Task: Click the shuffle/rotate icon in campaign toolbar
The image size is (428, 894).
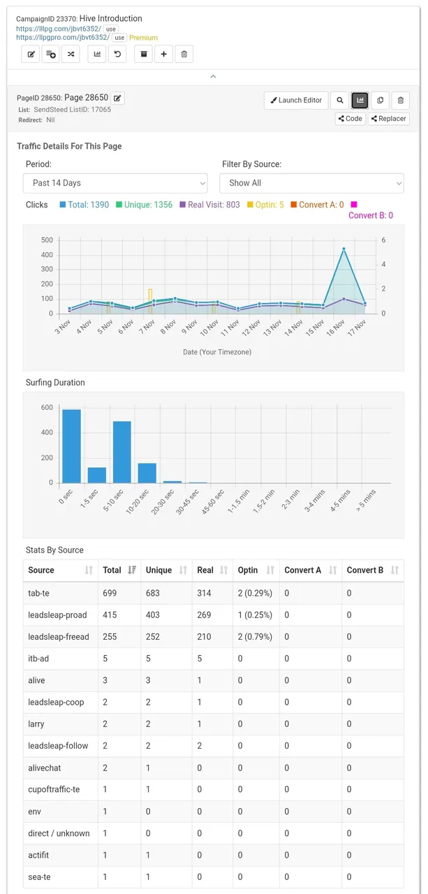Action: 71,54
